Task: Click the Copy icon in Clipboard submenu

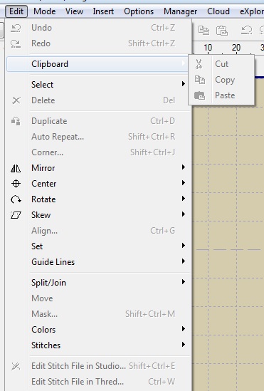Action: (x=200, y=80)
